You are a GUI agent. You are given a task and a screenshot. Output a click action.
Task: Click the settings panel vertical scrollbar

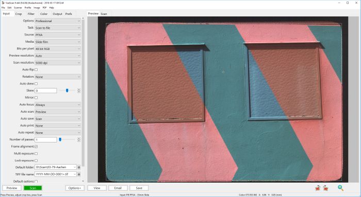pos(83,93)
